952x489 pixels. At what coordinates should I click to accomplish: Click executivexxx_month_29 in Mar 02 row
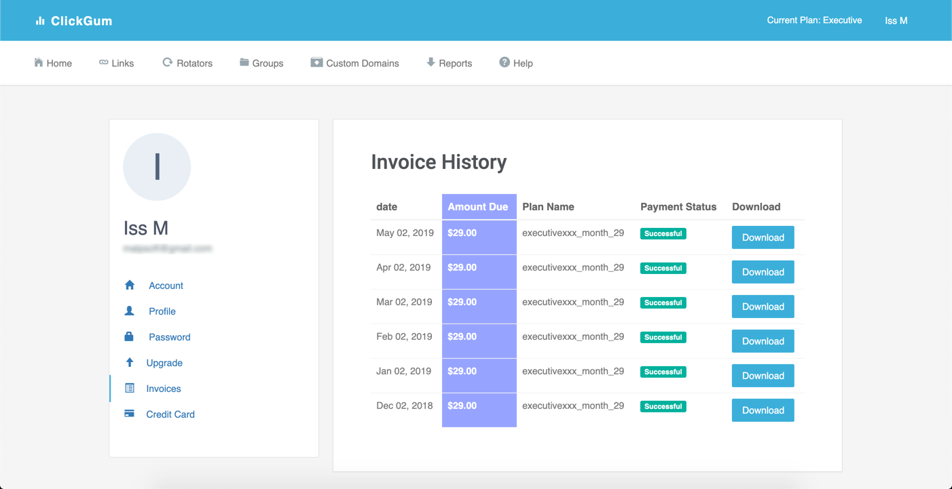pyautogui.click(x=573, y=302)
